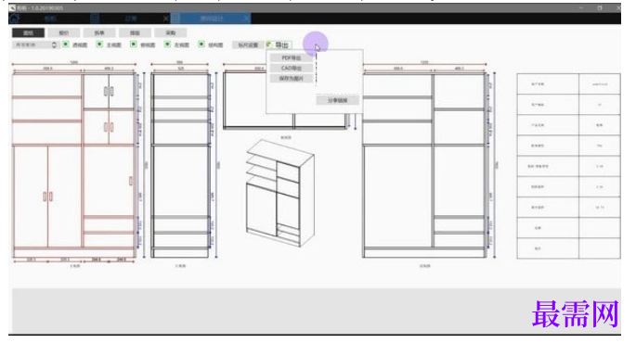Select the 3D perspective cabinet drawing
636x343 pixels.
pos(279,193)
